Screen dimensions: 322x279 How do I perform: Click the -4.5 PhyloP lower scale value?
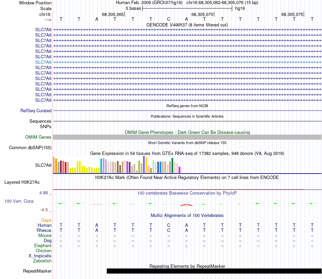(44, 210)
